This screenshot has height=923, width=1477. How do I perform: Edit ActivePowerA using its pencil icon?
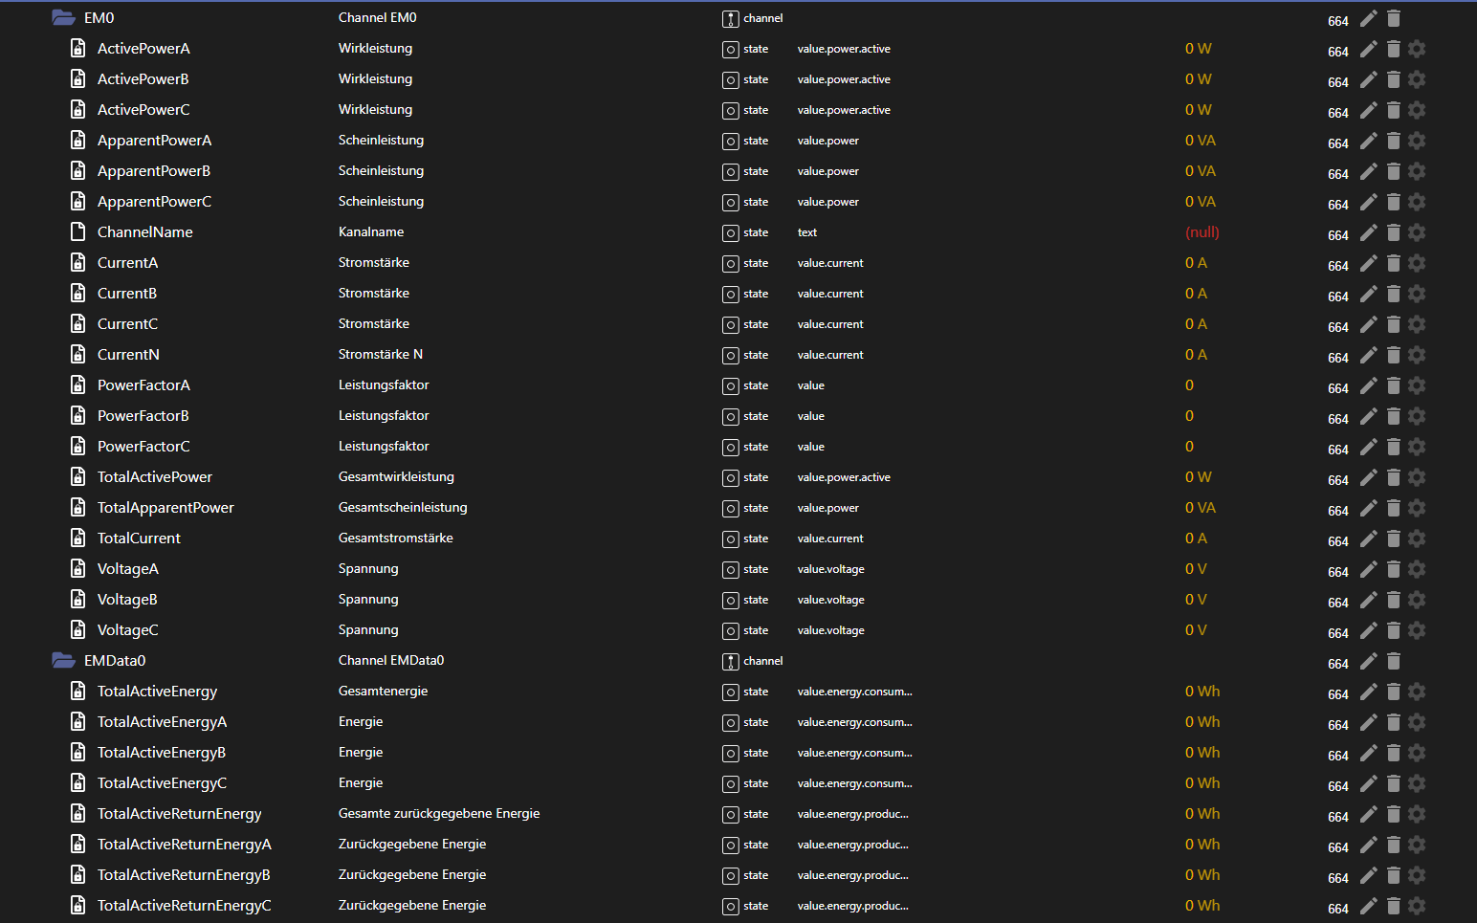tap(1368, 48)
